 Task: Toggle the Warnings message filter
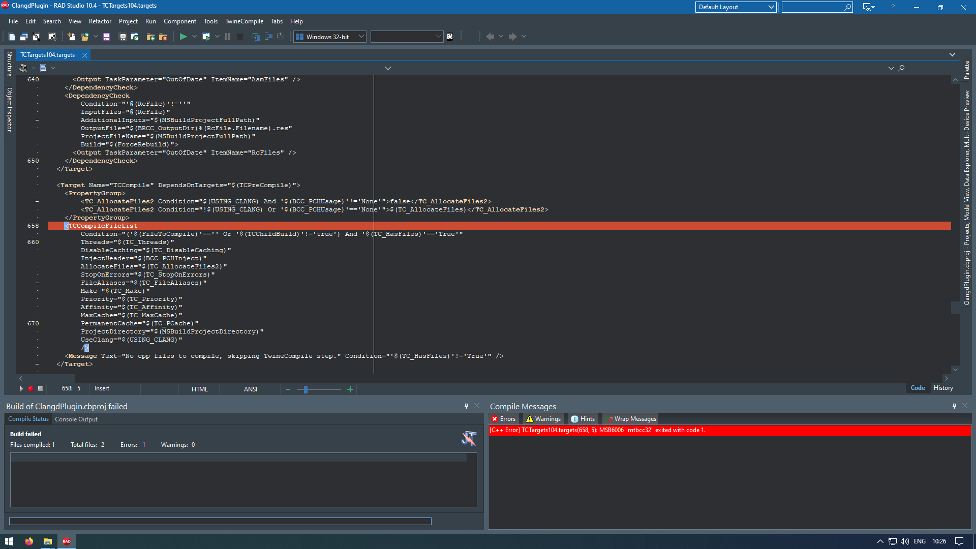(543, 419)
